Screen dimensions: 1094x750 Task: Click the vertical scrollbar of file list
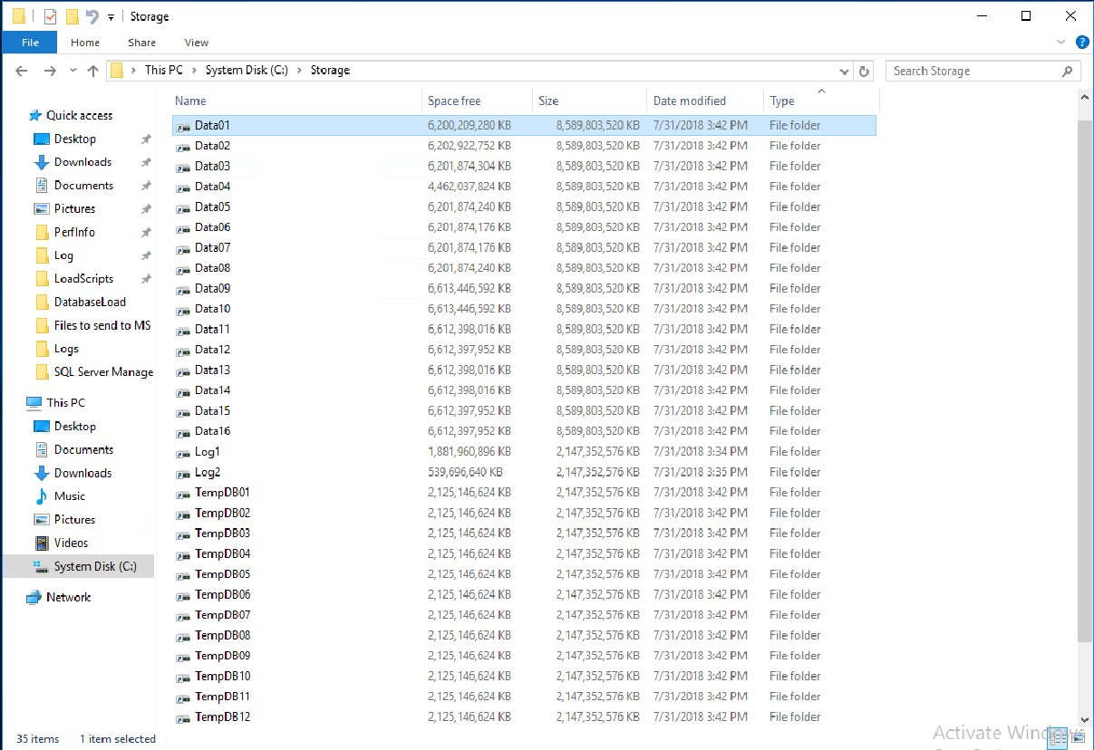coord(1085,380)
